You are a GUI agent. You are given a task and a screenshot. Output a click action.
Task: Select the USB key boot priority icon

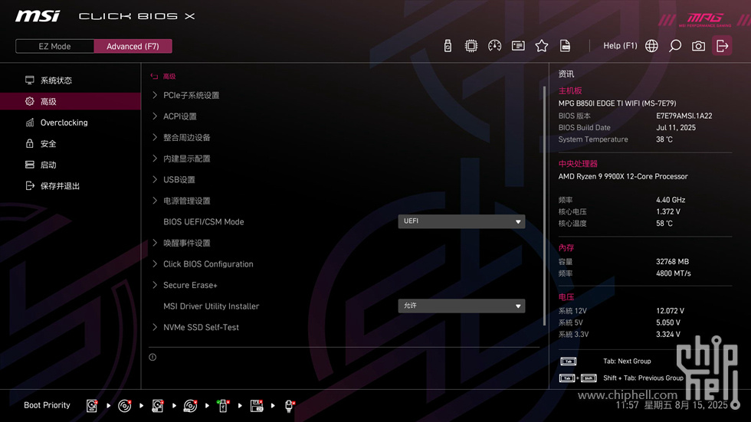(223, 406)
